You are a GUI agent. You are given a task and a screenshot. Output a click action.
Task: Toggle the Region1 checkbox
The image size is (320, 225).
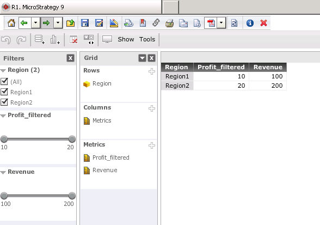click(x=4, y=92)
